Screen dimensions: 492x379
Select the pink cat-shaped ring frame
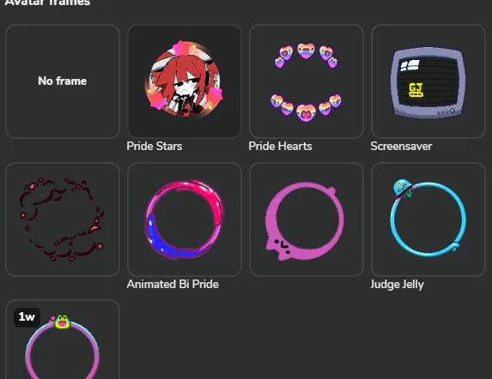click(x=307, y=220)
